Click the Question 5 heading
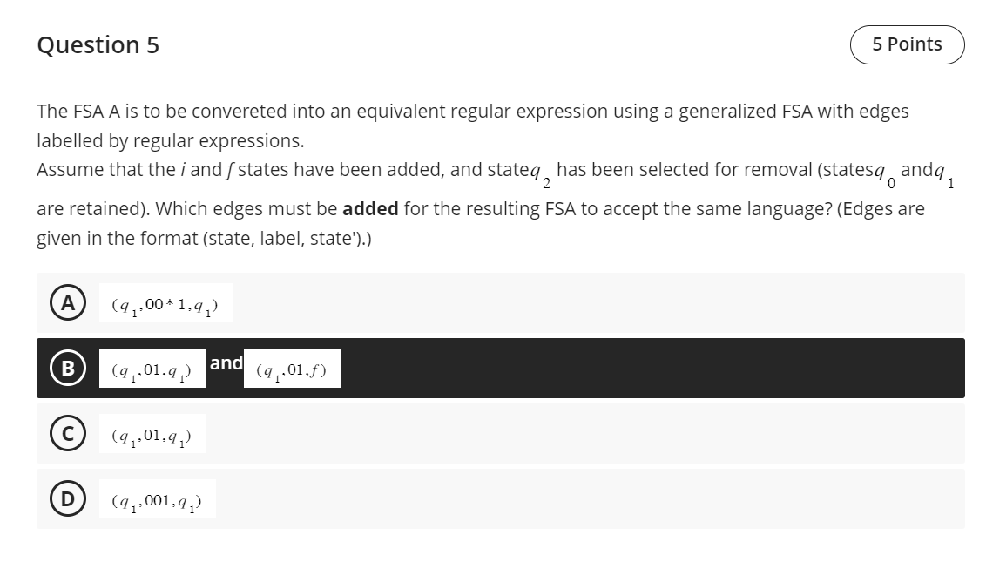This screenshot has height=569, width=986. tap(98, 44)
